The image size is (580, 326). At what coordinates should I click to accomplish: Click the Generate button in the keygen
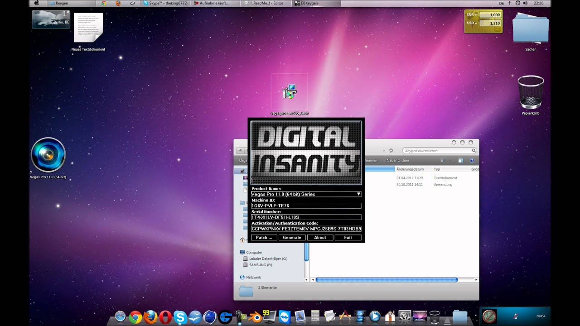tap(292, 237)
